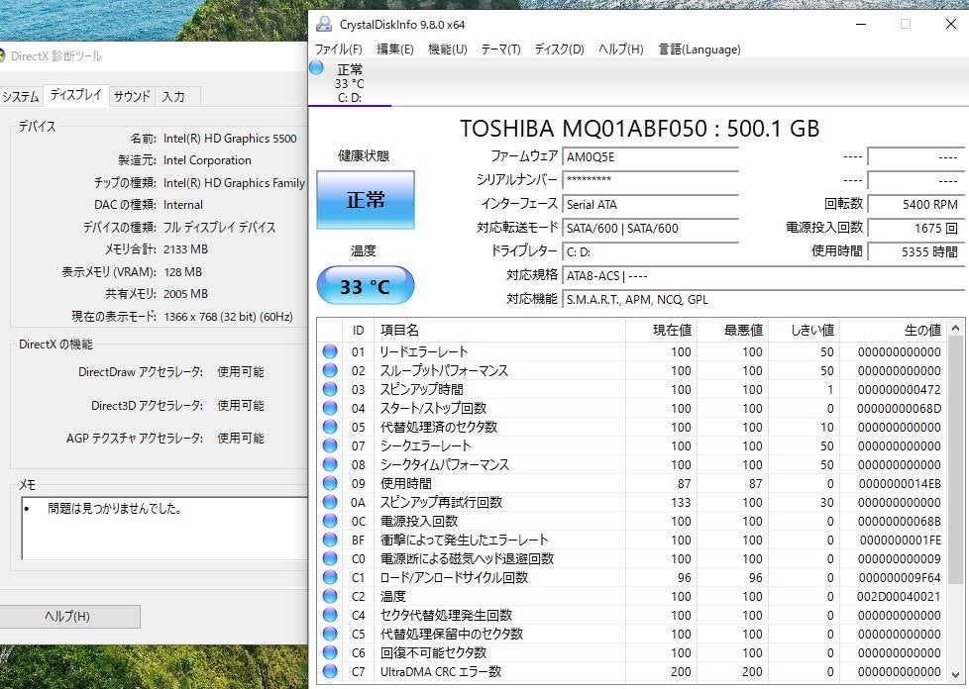Switch to システム tab in DirectX tool
The image size is (969, 689).
(x=21, y=96)
